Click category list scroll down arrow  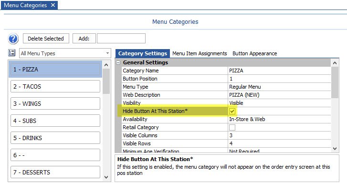(x=106, y=177)
